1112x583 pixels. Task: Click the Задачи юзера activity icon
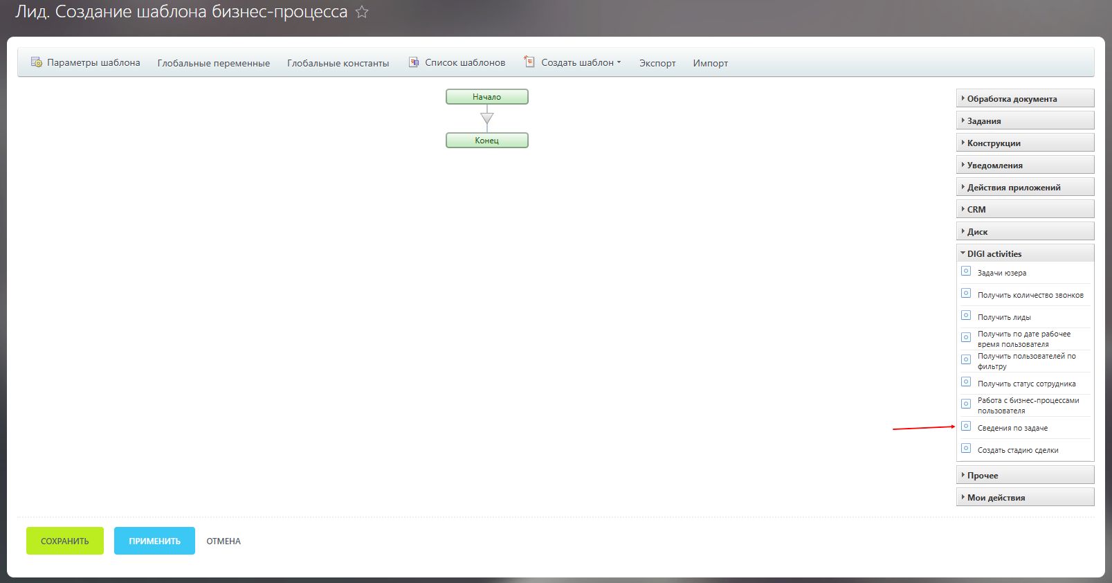click(966, 271)
